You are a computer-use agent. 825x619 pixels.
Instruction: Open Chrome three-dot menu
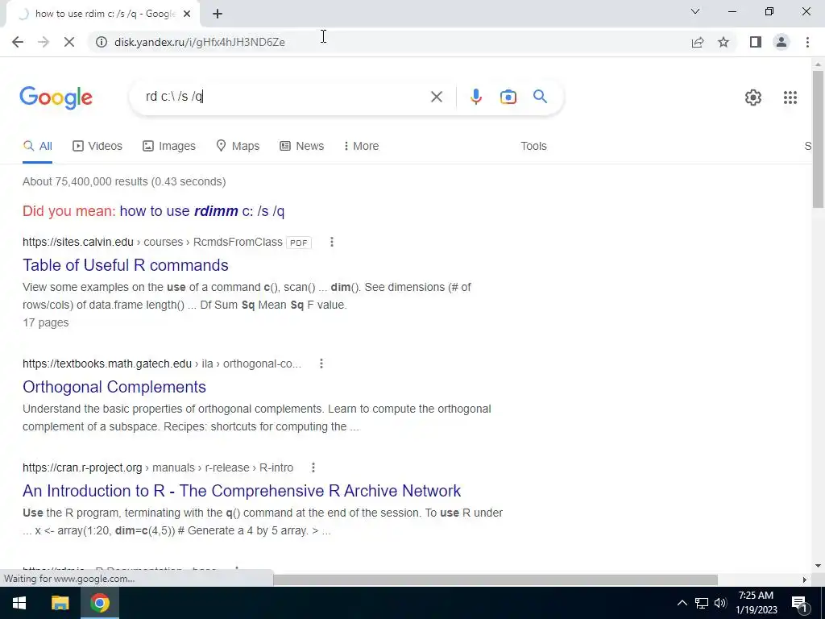pos(807,42)
